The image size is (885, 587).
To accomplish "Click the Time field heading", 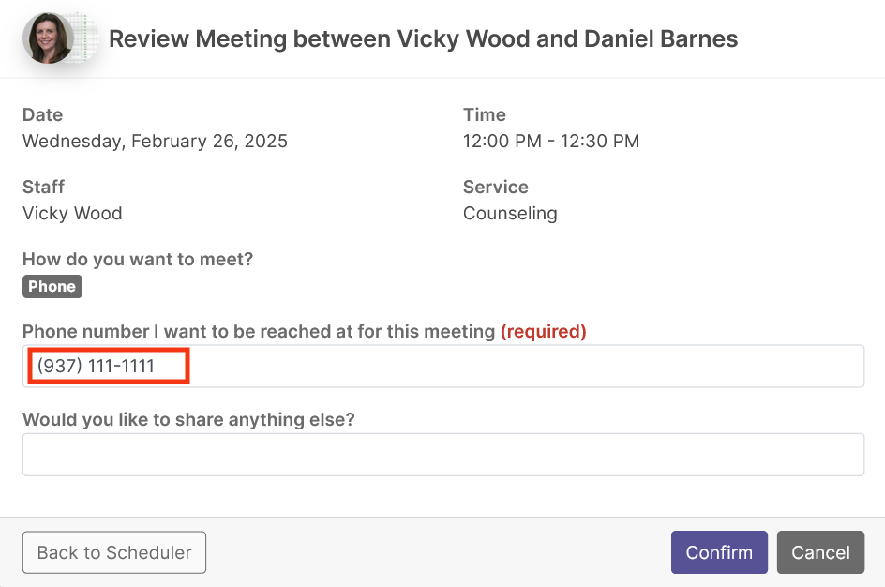I will click(x=485, y=114).
